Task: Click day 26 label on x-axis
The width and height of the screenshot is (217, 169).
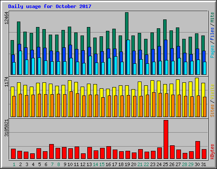Action: (x=172, y=164)
